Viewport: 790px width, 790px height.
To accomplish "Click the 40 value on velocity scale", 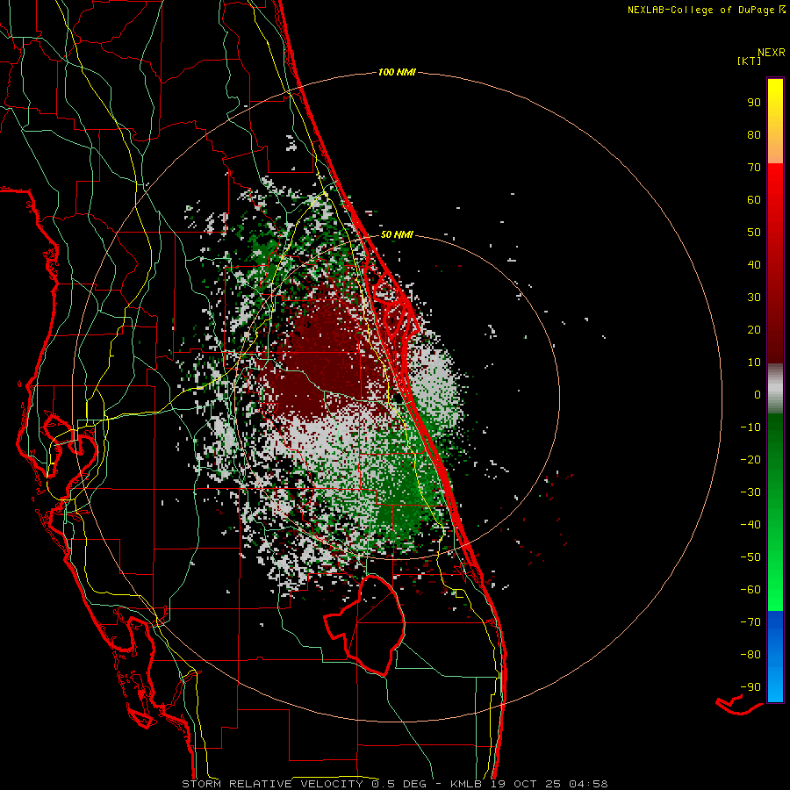I will pos(754,265).
